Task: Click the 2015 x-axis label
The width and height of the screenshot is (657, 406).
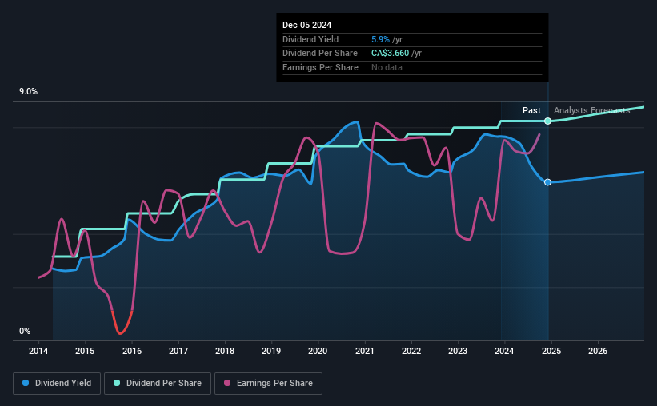Action: point(85,351)
